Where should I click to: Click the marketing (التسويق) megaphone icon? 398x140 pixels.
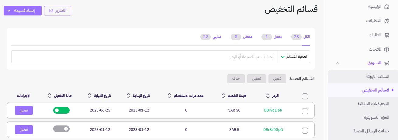pos(387,63)
